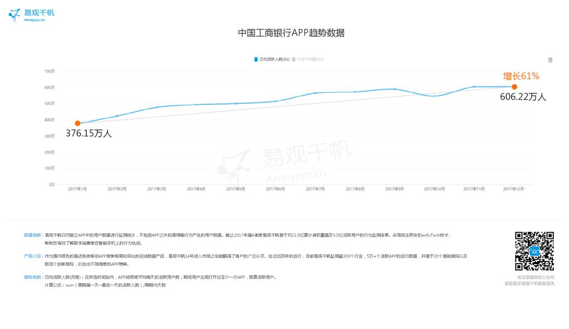Click the 2017年10月 x-axis label

[434, 189]
